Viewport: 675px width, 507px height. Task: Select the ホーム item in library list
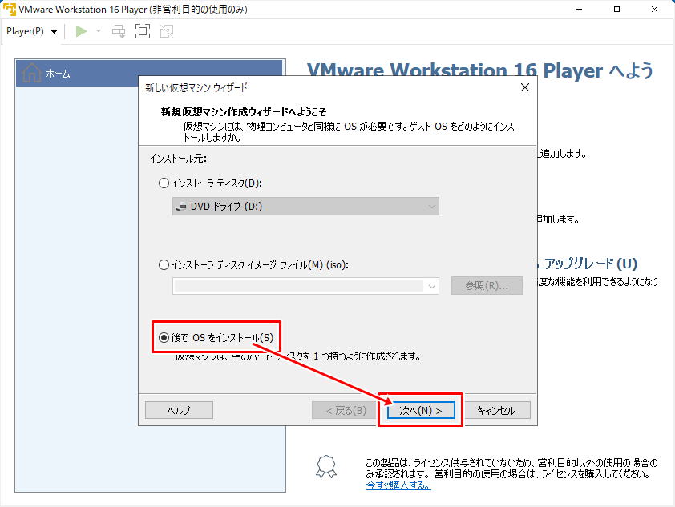pyautogui.click(x=58, y=74)
